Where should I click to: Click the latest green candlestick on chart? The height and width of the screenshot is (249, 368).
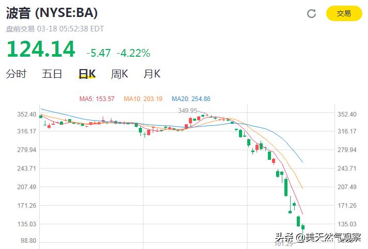[303, 227]
